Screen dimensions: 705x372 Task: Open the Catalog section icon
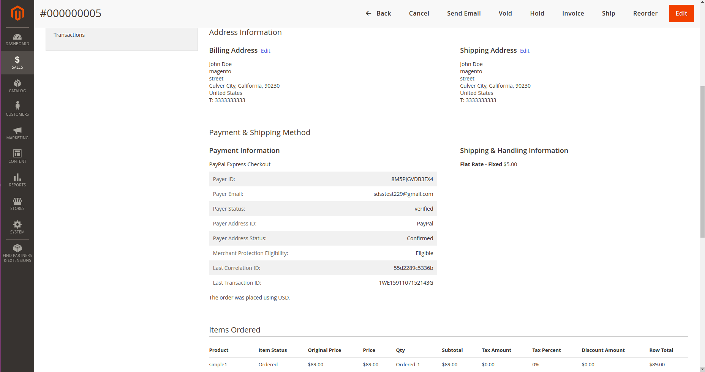[x=17, y=86]
